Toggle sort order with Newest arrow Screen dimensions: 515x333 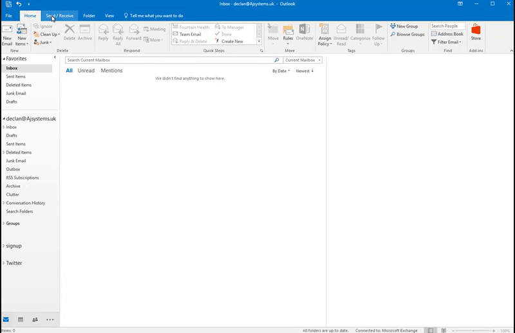(304, 71)
